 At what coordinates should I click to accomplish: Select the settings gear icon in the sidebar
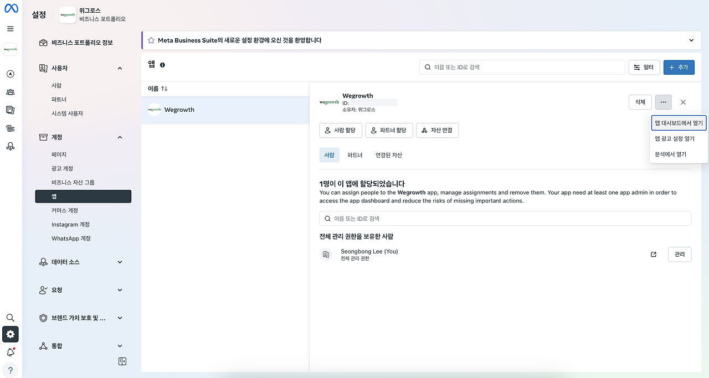(x=10, y=334)
